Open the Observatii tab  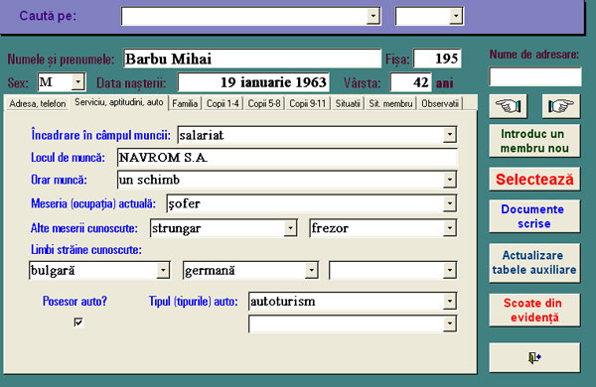coord(440,103)
